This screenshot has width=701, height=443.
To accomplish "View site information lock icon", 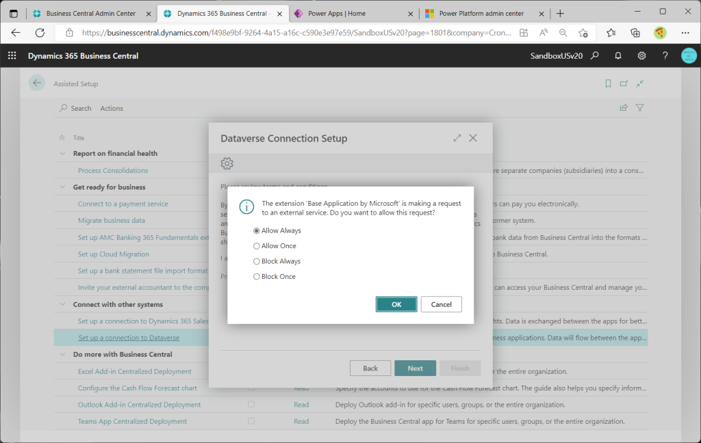I will coord(69,33).
